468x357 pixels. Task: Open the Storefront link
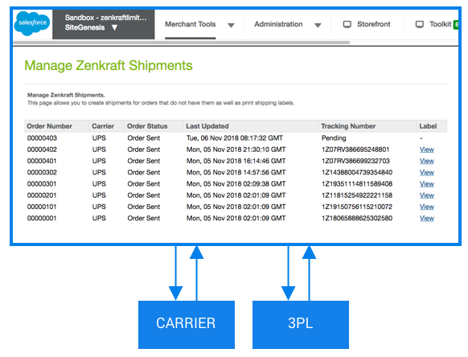pos(374,24)
